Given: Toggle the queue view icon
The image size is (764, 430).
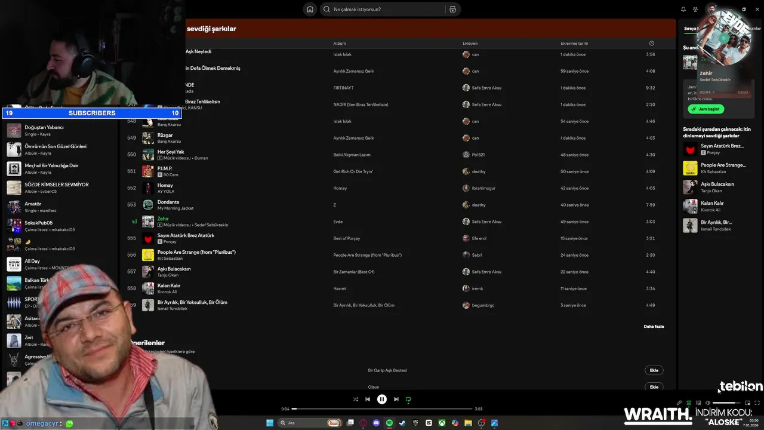Looking at the screenshot, I should (688, 403).
